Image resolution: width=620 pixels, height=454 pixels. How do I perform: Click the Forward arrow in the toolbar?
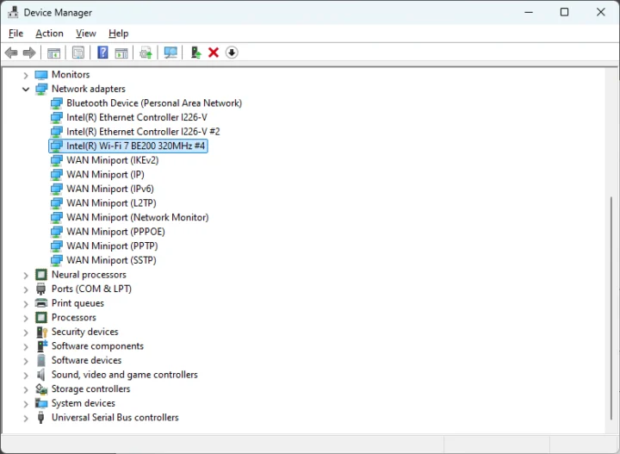pos(29,53)
